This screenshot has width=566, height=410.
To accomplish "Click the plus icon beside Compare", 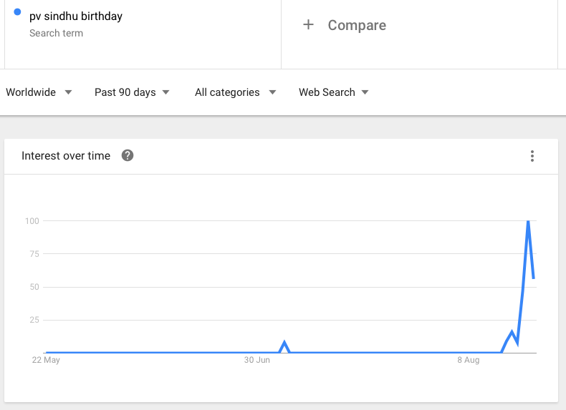I will click(308, 25).
